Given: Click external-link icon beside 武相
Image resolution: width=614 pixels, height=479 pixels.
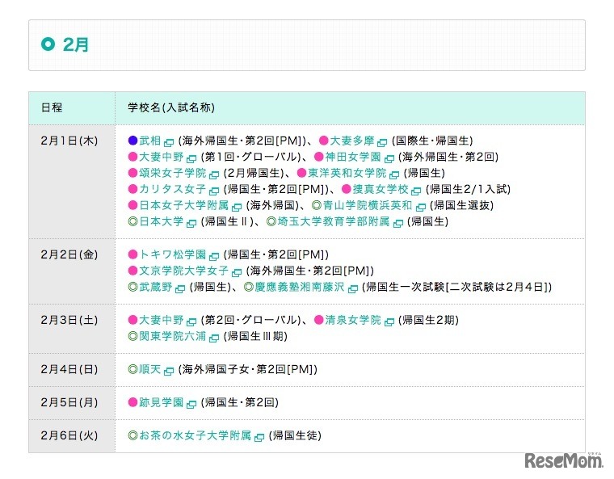Looking at the screenshot, I should pyautogui.click(x=169, y=142).
